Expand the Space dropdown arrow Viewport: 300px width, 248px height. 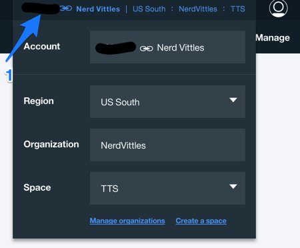tap(233, 186)
